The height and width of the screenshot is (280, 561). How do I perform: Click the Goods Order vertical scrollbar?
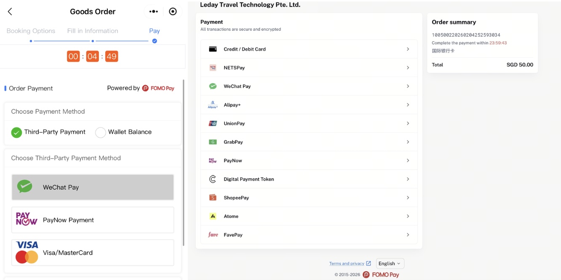(183, 163)
